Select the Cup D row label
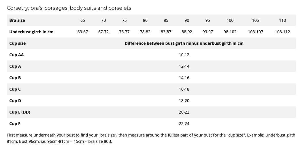The image size is (298, 150). tap(15, 101)
